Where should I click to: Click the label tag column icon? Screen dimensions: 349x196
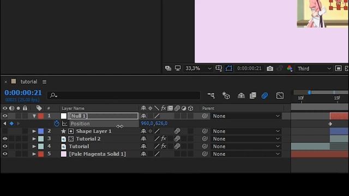pos(39,108)
